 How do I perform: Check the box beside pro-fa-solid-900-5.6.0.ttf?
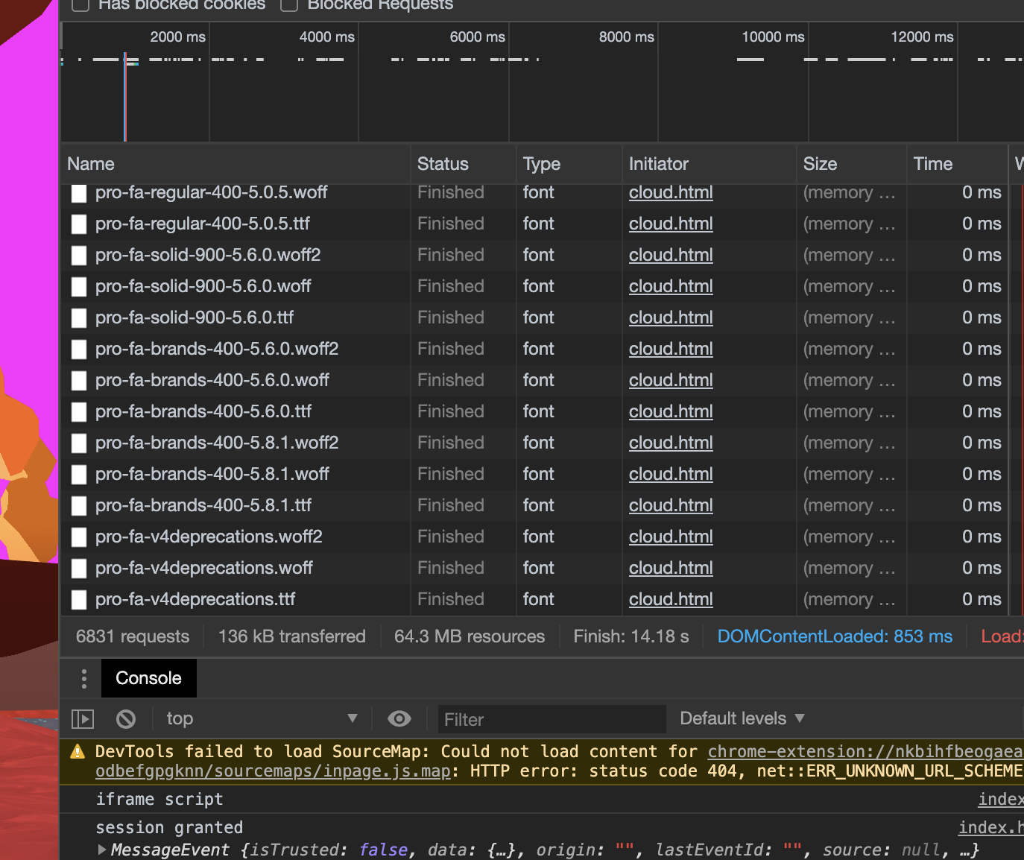[x=78, y=317]
